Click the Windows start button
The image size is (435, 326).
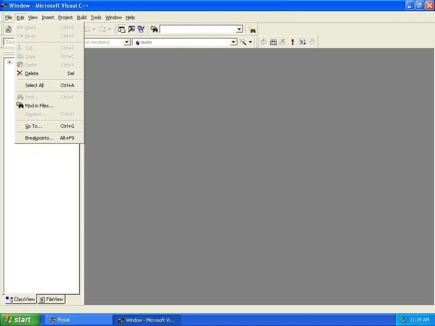coord(20,320)
